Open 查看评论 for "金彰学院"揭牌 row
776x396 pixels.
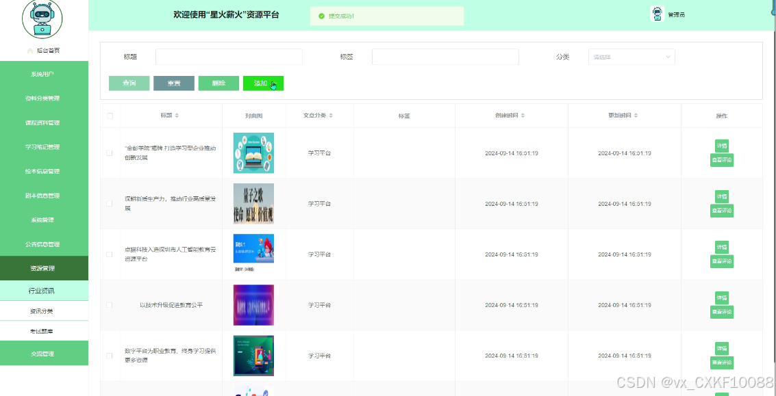722,160
